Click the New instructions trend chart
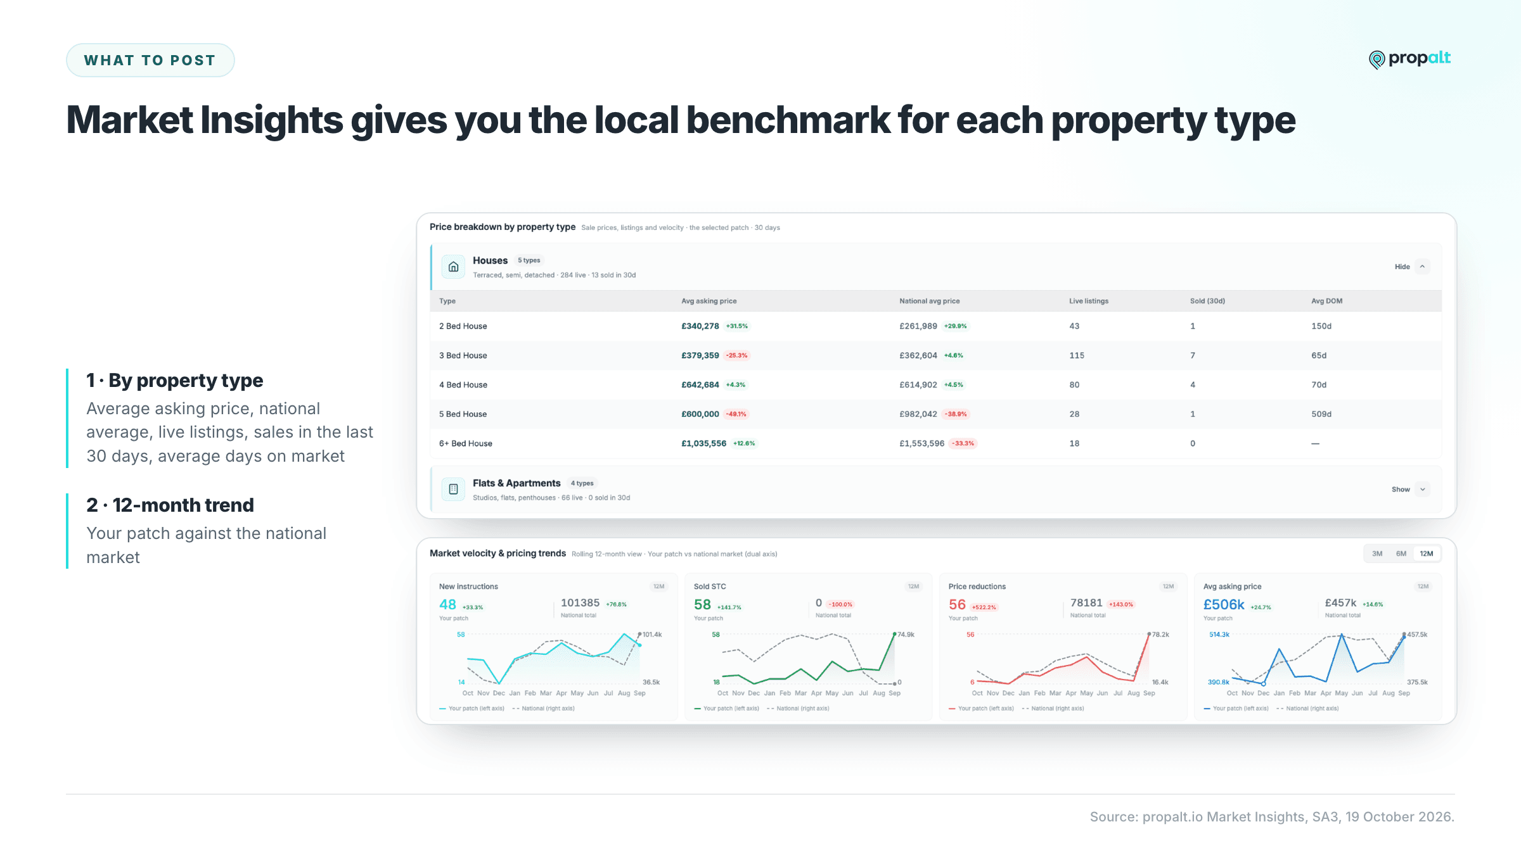The image size is (1521, 855). [x=553, y=659]
